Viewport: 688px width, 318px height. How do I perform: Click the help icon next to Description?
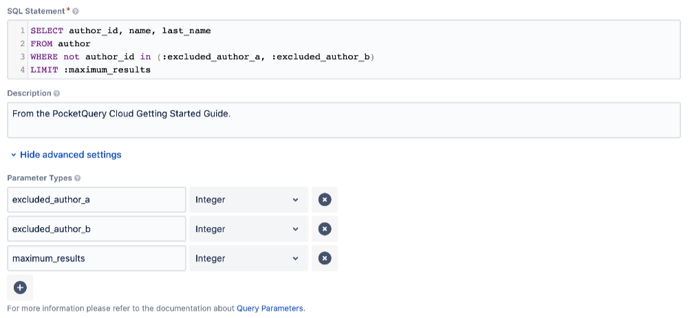(56, 94)
